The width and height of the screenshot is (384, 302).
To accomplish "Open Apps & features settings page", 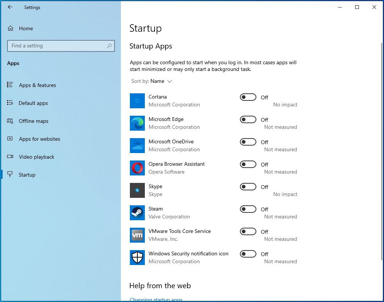I will click(37, 85).
